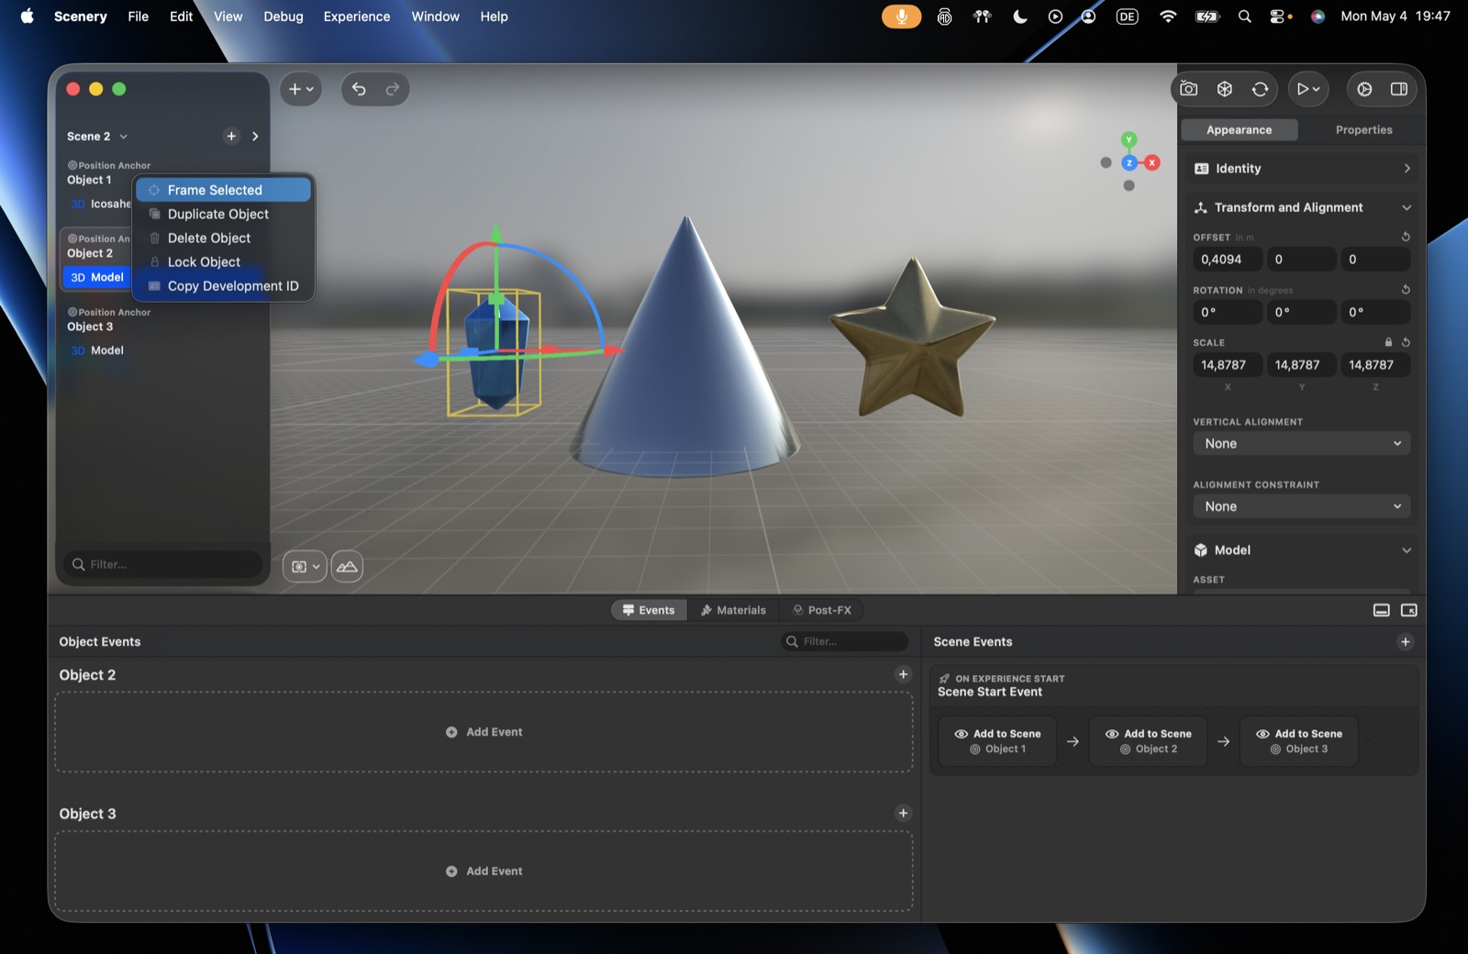
Task: Choose Lock Object from the context menu
Action: tap(223, 261)
